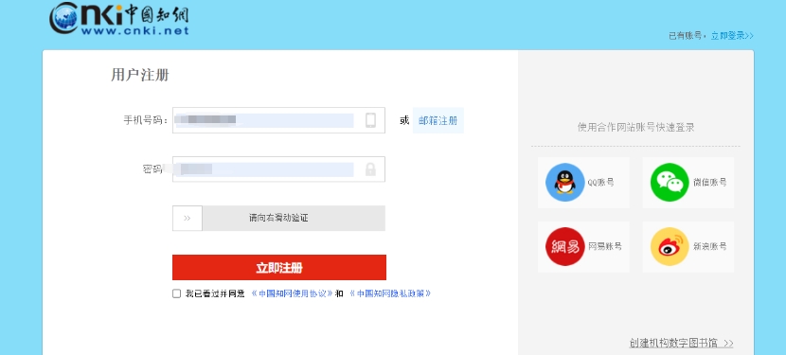
Task: Focus the 手机号码 phone number input
Action: 278,120
